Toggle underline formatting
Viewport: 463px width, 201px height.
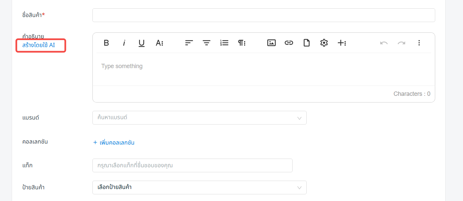pyautogui.click(x=142, y=43)
